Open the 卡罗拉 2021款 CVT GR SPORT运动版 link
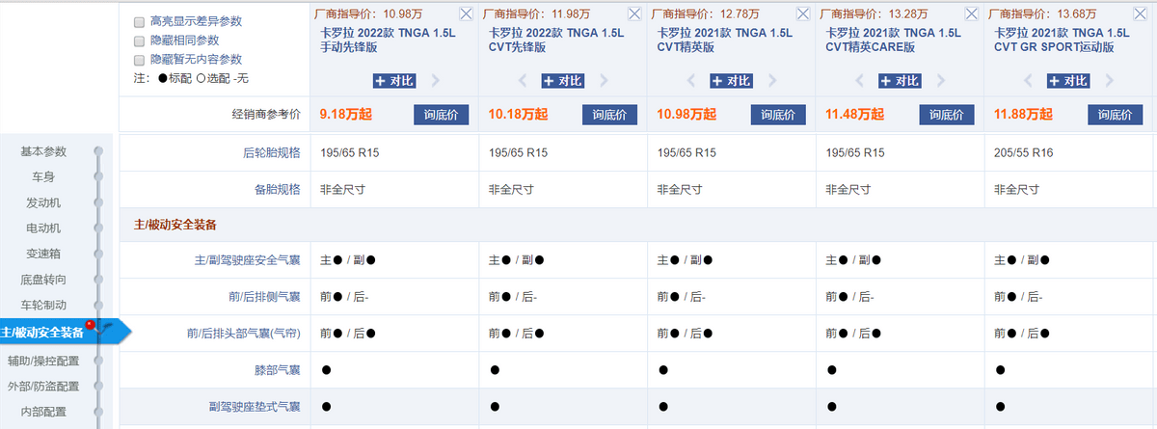Image resolution: width=1157 pixels, height=429 pixels. click(x=1062, y=40)
